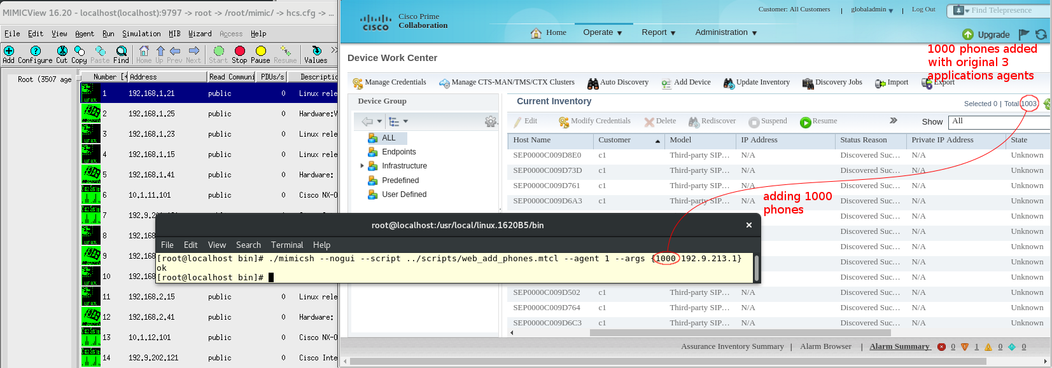The image size is (1052, 368).
Task: Open the Terminal menu in terminal window
Action: [x=287, y=245]
